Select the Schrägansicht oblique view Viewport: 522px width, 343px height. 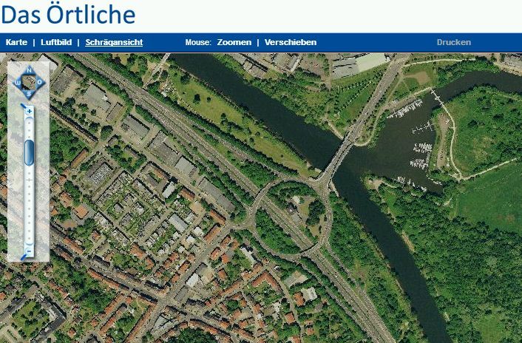[114, 42]
